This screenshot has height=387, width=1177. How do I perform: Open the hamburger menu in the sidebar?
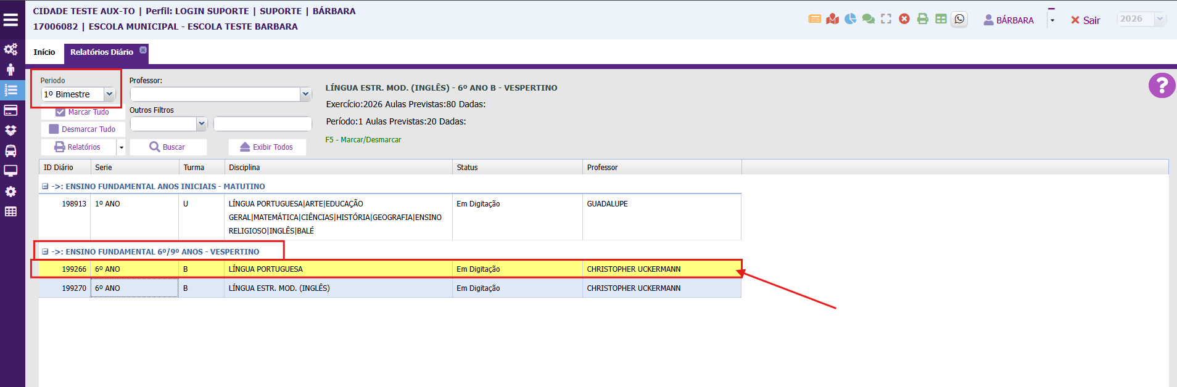(x=10, y=20)
